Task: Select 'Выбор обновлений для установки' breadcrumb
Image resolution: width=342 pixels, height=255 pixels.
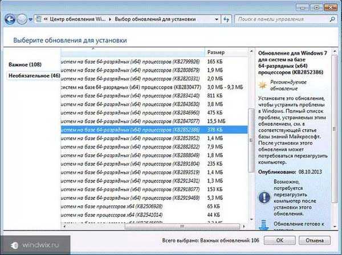Action: (155, 19)
